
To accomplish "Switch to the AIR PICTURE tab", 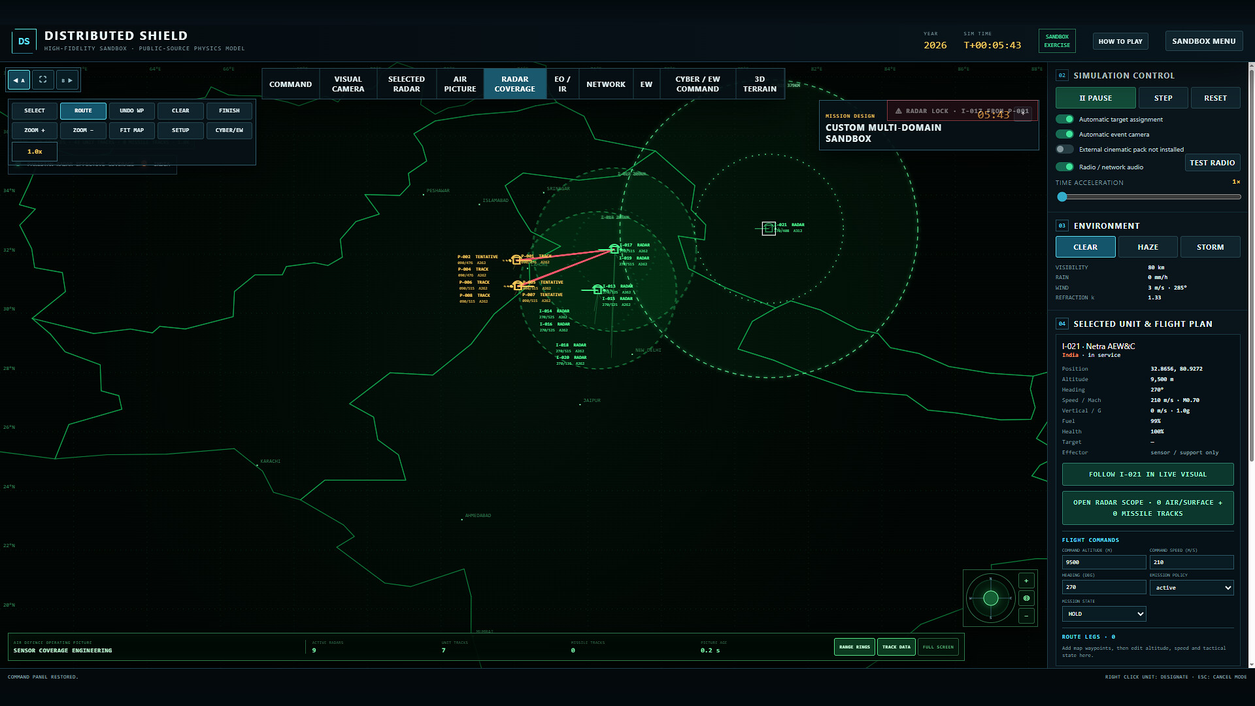I will 460,84.
